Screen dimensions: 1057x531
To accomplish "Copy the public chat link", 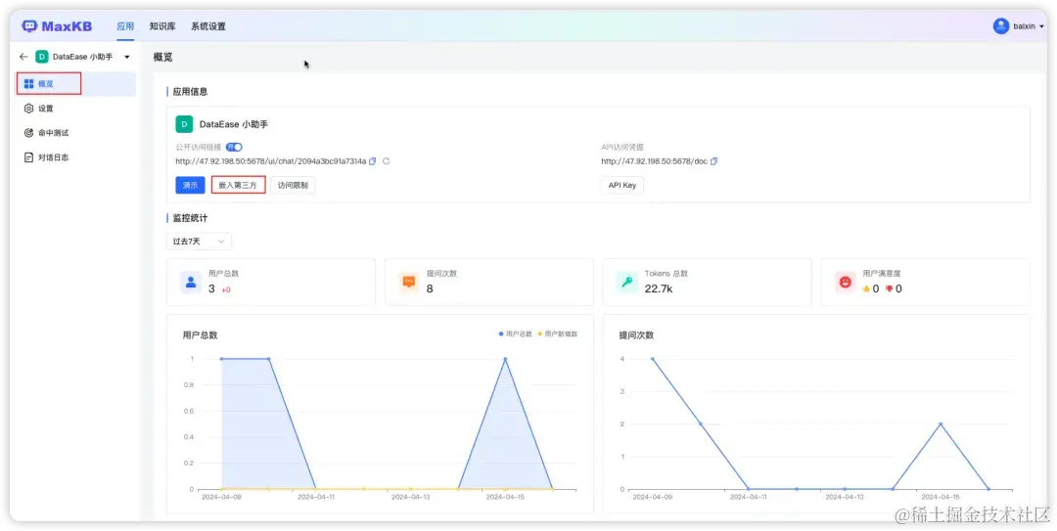I will tap(373, 161).
